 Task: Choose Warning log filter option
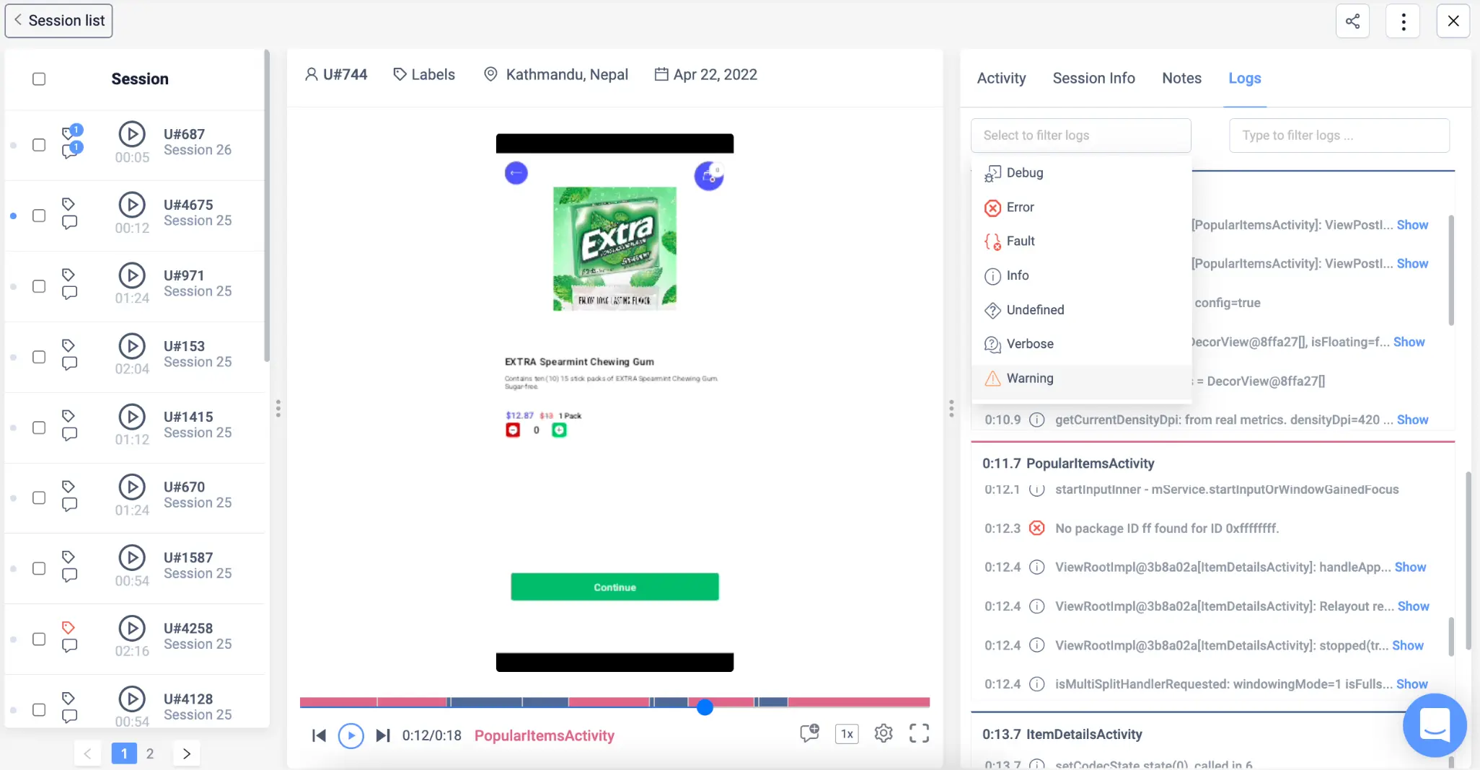[x=1081, y=379]
